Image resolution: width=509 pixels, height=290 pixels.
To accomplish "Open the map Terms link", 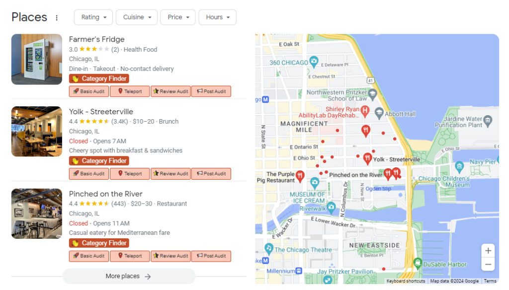I will click(490, 281).
